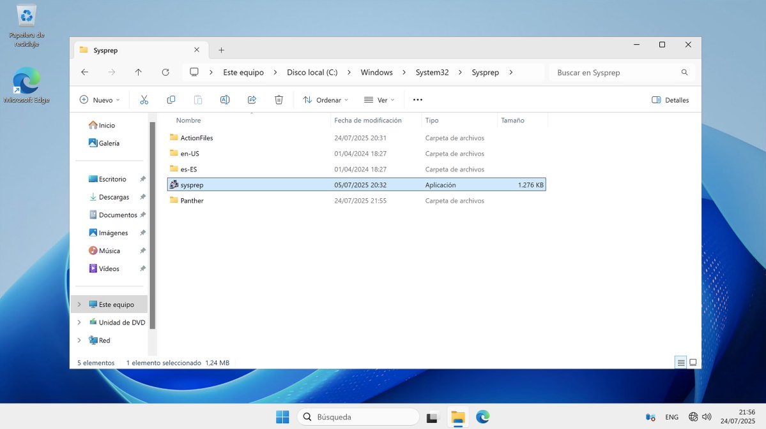Viewport: 766px width, 429px height.
Task: Navigate to System32 breadcrumb
Action: 432,72
